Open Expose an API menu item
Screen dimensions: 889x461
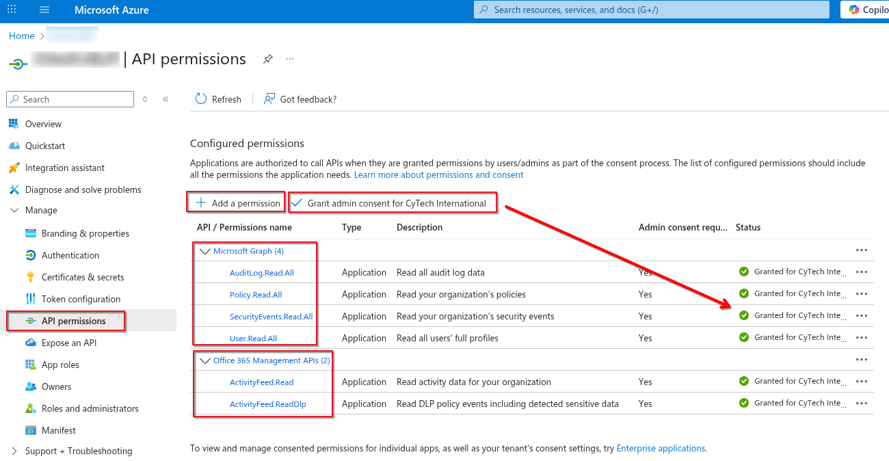(x=69, y=343)
